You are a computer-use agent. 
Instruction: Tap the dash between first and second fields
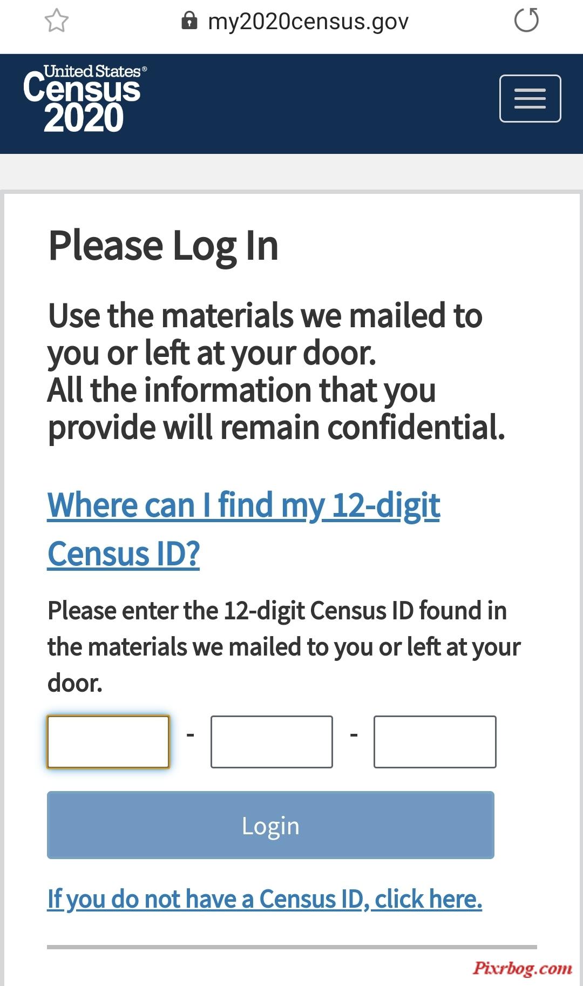pyautogui.click(x=190, y=735)
